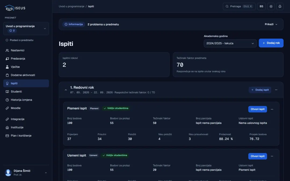Viewport: 290px width, 181px height.
Task: Open notifications bell icon
Action: coord(280,6)
